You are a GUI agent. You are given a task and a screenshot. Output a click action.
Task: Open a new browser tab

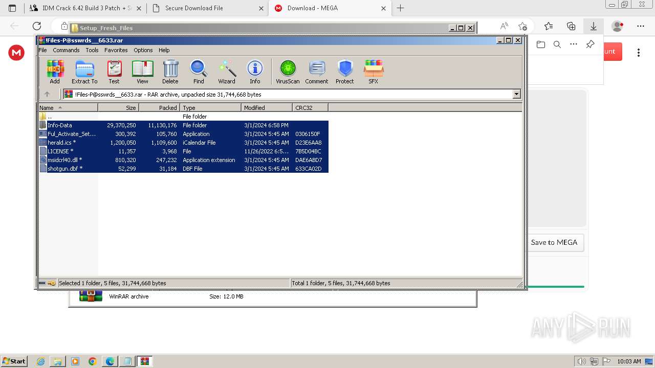tap(400, 8)
